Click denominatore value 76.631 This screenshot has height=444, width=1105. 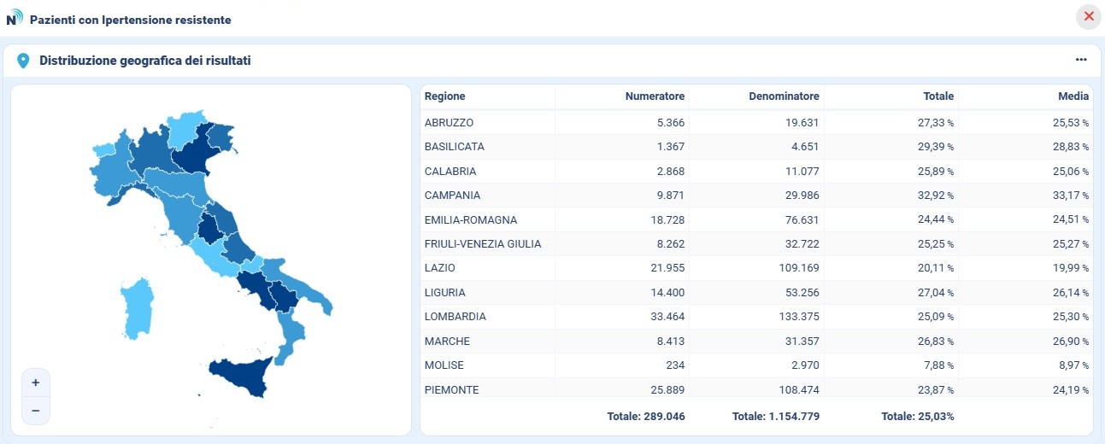[x=801, y=220]
